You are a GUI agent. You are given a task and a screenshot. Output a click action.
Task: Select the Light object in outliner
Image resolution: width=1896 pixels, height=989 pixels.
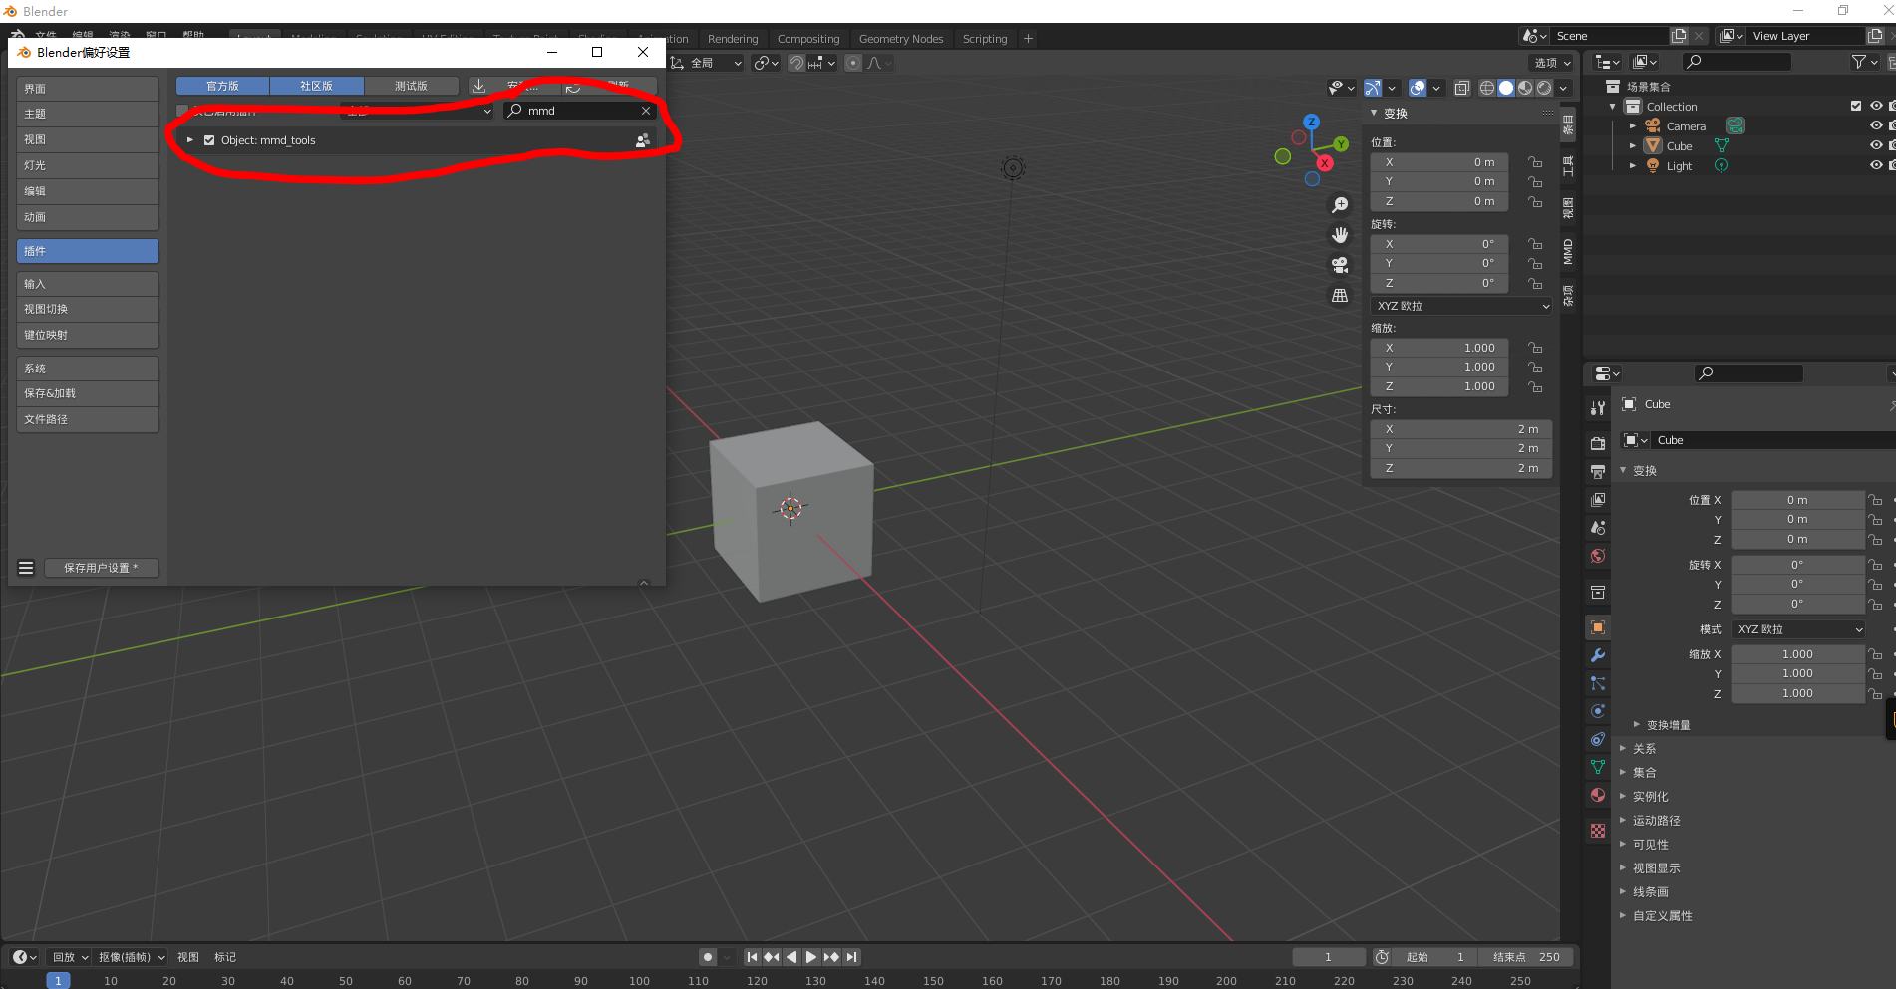[x=1679, y=166]
